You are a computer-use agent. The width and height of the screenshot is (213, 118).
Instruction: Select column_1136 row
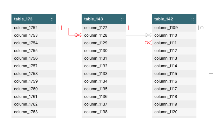(x=104, y=97)
